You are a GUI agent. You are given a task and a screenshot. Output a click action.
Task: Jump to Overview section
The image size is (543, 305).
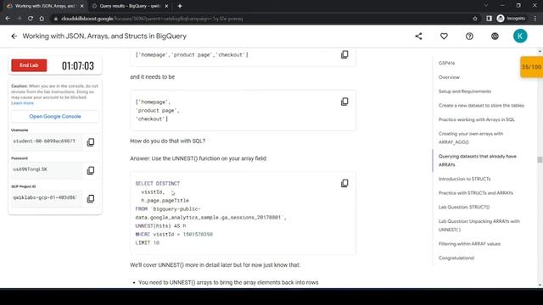click(449, 77)
